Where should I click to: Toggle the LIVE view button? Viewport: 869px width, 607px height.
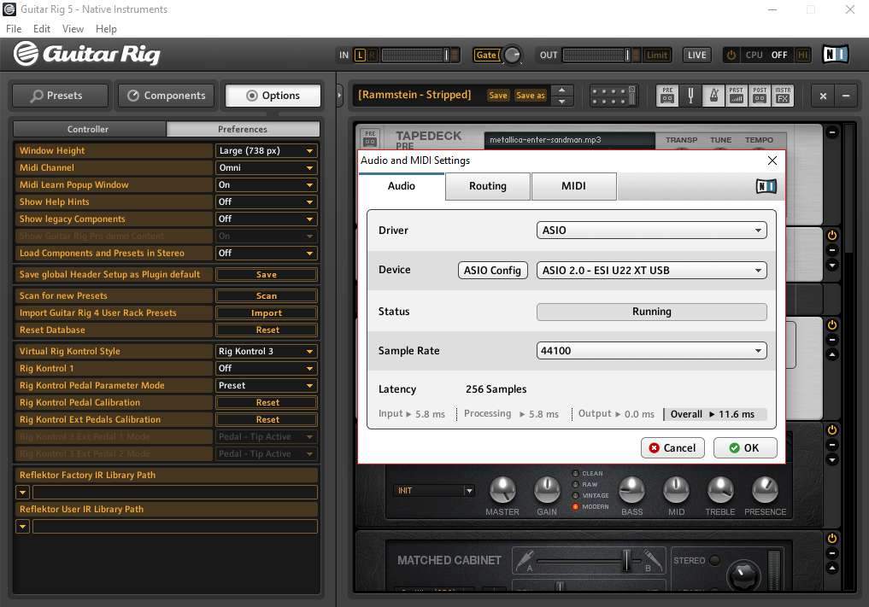[696, 55]
